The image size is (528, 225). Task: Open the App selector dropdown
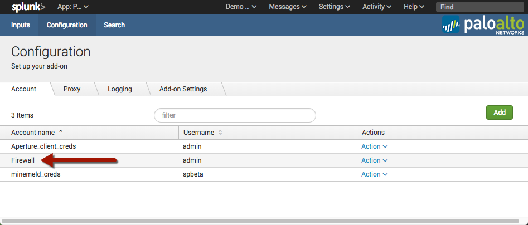point(72,7)
